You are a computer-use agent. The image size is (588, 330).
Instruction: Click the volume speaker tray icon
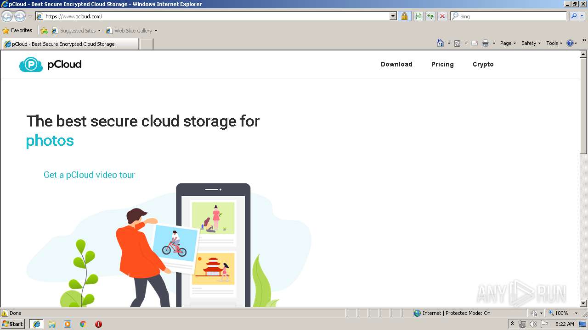point(533,324)
